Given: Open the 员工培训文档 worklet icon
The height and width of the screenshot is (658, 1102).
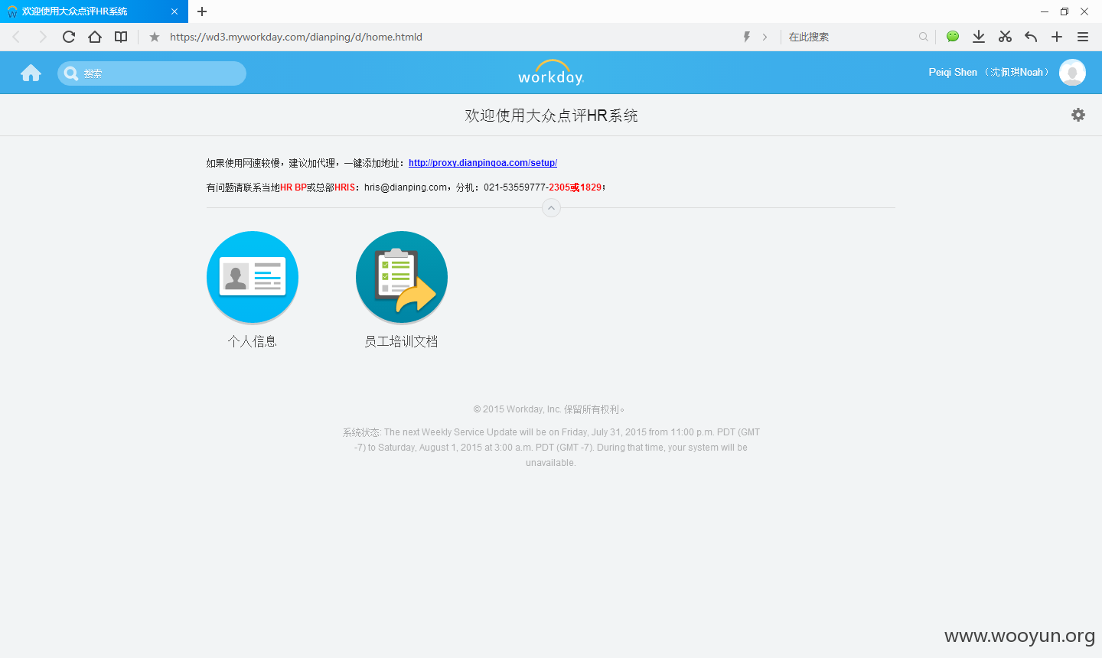Looking at the screenshot, I should pyautogui.click(x=402, y=277).
